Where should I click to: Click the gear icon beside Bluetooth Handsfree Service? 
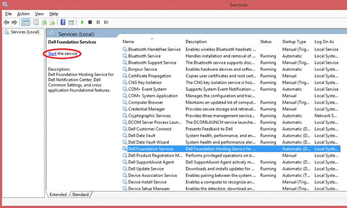(x=125, y=49)
